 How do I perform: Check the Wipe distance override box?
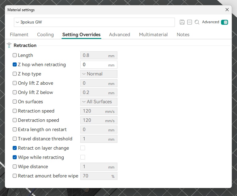tap(15, 167)
